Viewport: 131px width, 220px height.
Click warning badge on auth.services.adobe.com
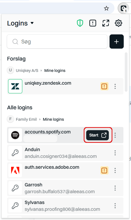104,170
